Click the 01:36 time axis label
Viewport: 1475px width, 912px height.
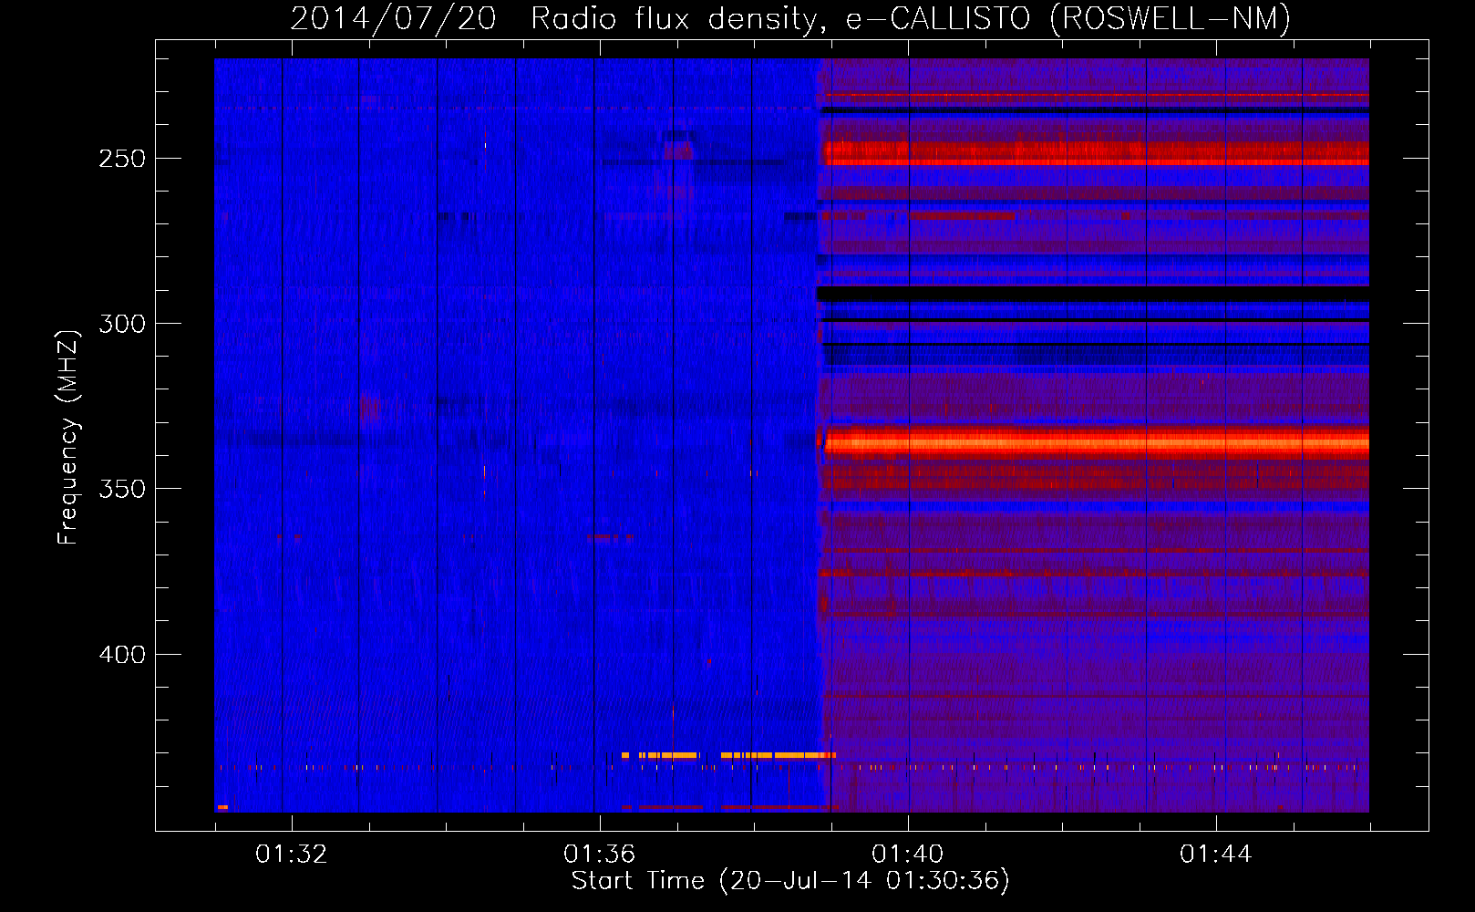[599, 855]
